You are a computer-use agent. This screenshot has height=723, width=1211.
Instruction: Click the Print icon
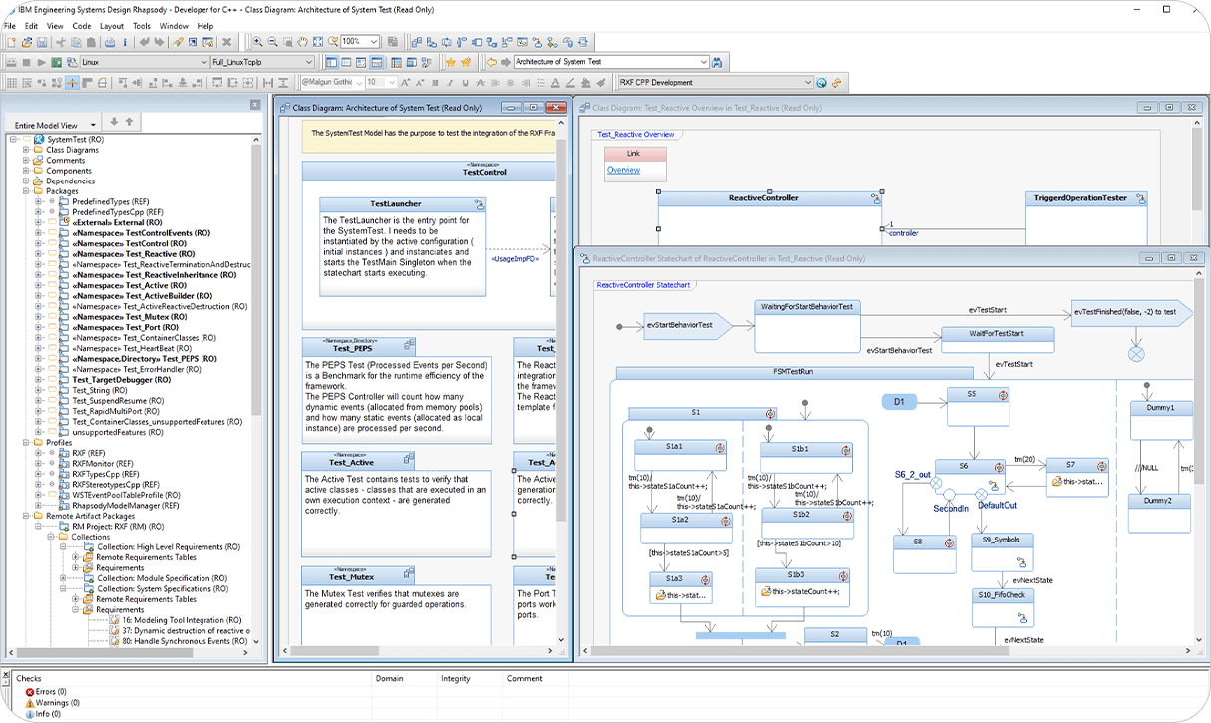coord(109,42)
